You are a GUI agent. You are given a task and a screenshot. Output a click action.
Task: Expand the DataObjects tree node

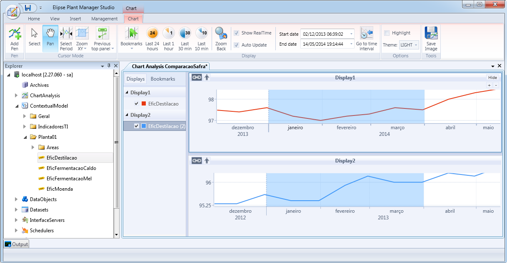tap(16, 199)
